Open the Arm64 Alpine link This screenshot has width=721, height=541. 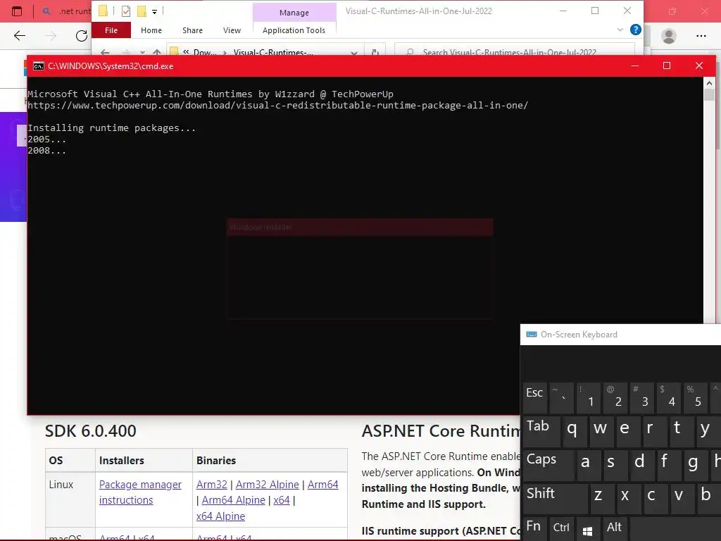coord(233,500)
